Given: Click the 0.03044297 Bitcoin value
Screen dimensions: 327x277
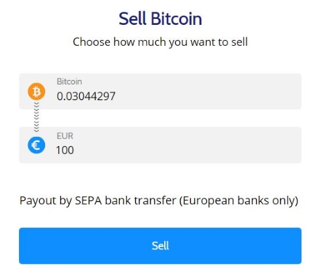Looking at the screenshot, I should point(86,96).
